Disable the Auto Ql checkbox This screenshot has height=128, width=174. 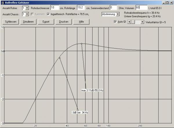pos(115,22)
